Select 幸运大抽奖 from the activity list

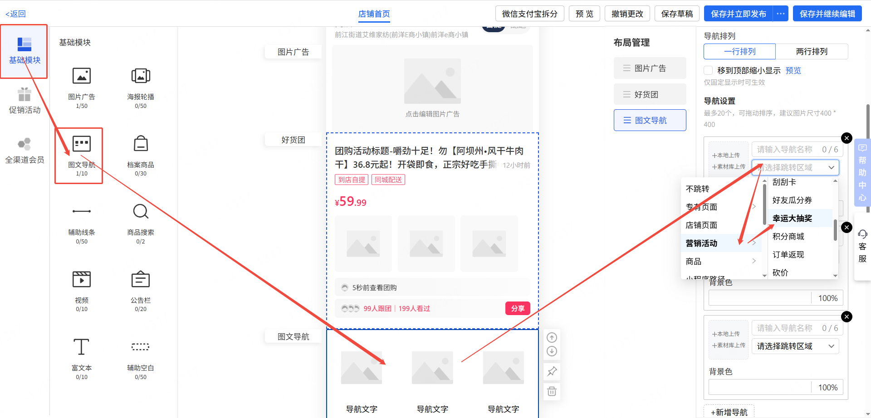800,218
